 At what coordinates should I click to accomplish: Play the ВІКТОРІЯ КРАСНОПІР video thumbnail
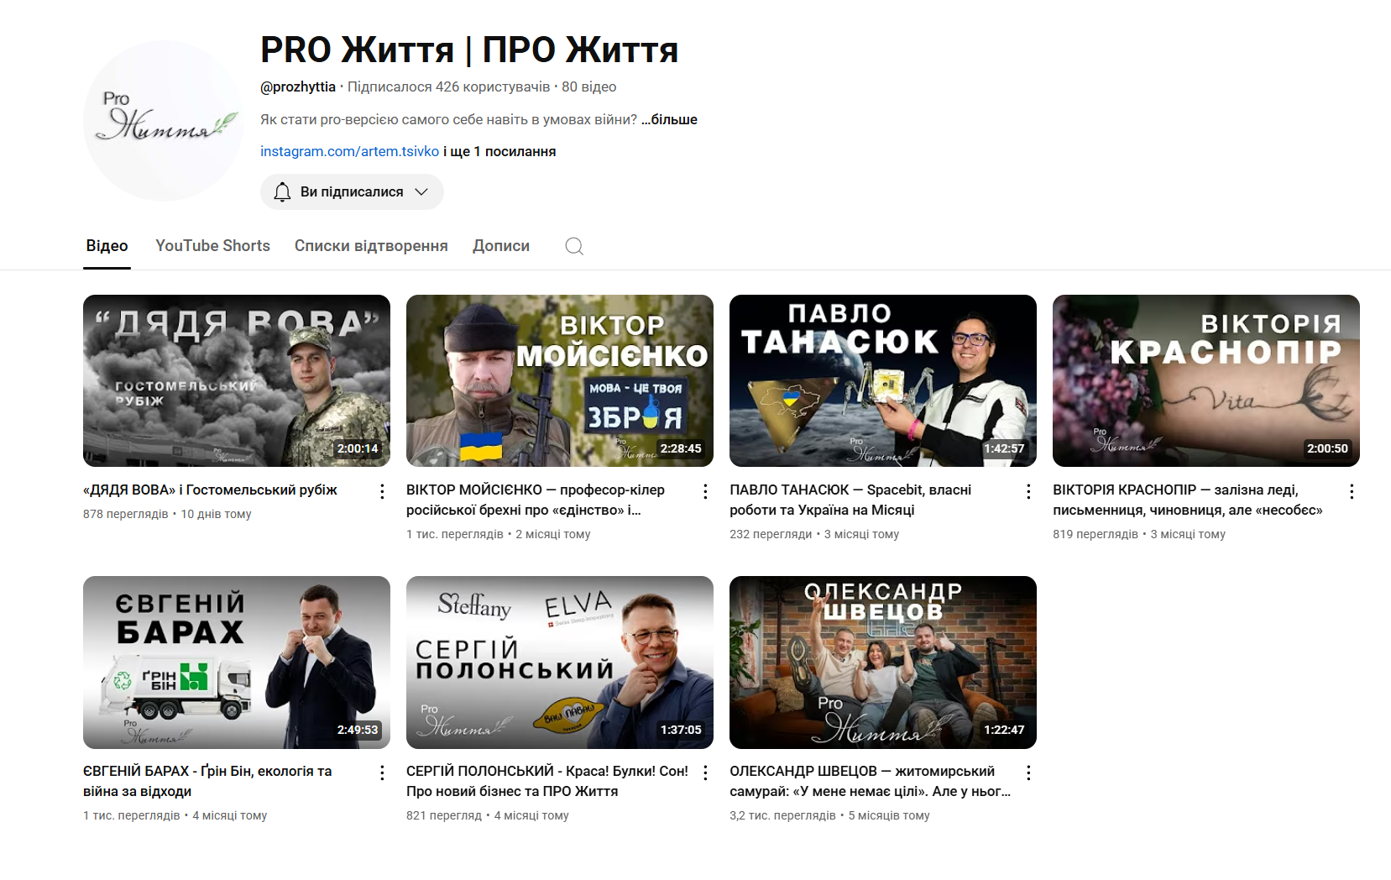(1205, 380)
